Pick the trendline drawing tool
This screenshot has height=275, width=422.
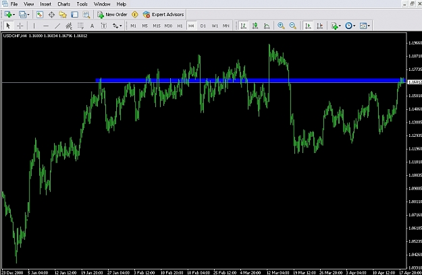coord(57,26)
